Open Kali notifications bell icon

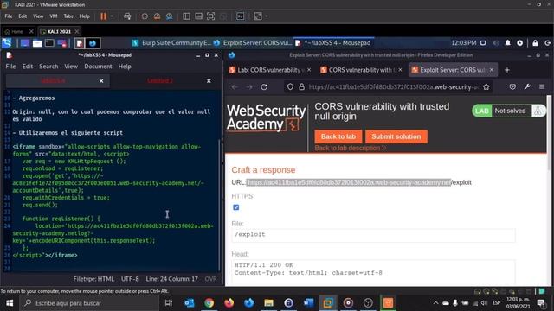tap(508, 42)
